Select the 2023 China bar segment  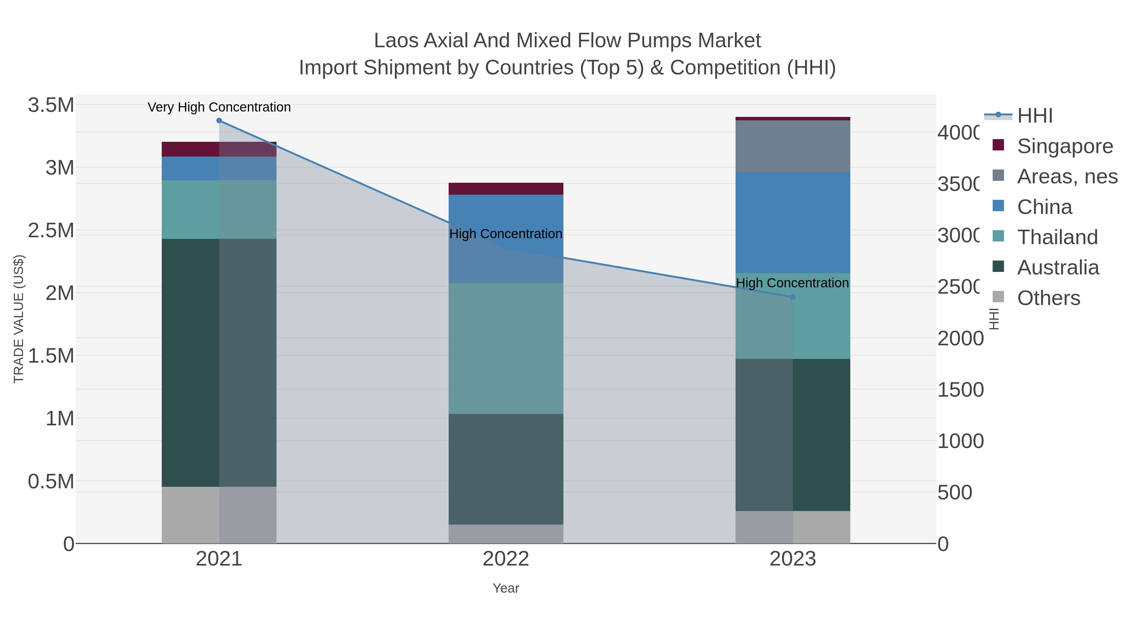point(793,223)
